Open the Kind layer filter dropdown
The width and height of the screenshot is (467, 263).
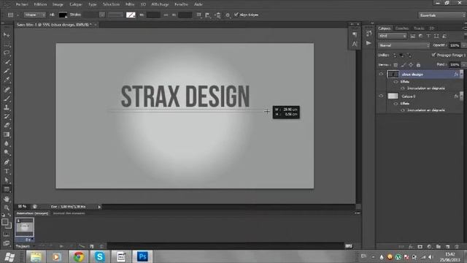pos(393,36)
